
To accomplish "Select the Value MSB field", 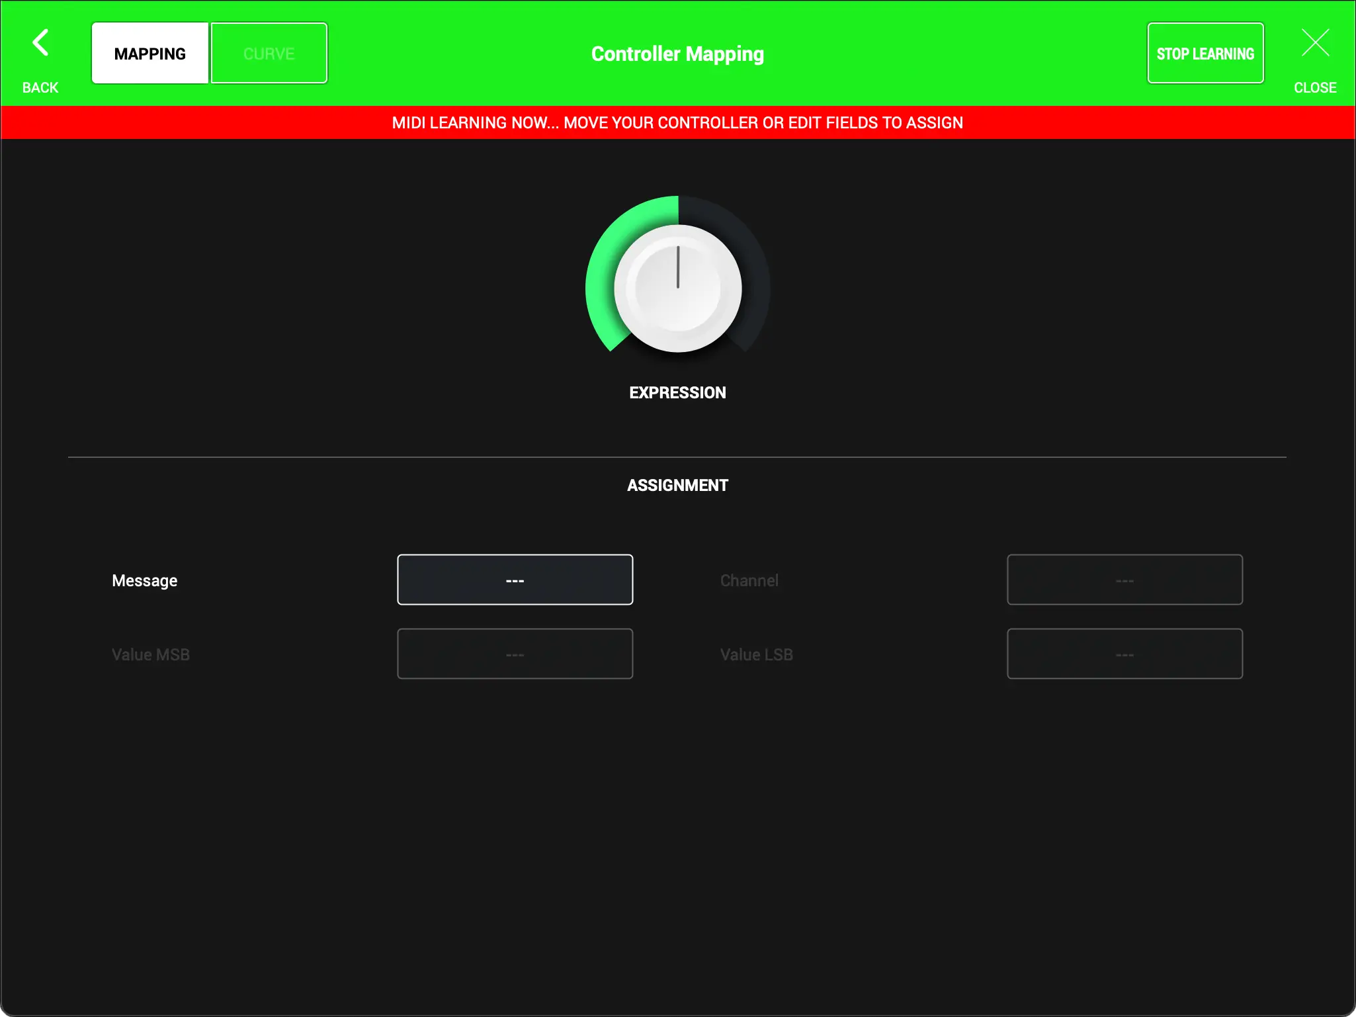I will (515, 654).
